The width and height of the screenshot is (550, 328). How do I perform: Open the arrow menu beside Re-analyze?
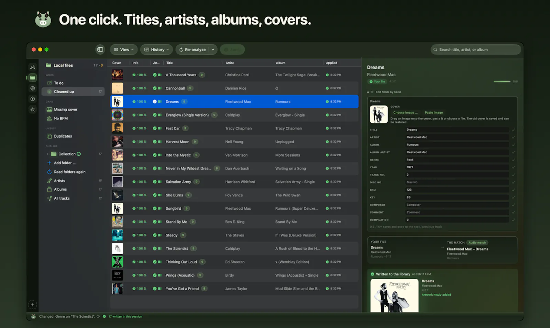[213, 50]
